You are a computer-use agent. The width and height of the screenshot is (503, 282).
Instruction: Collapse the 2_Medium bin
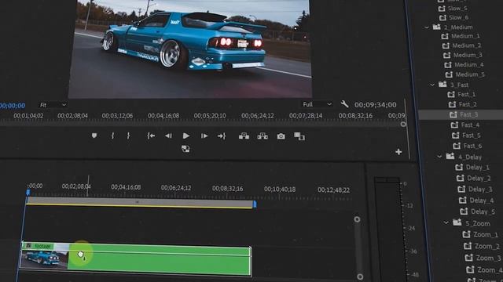pos(427,27)
